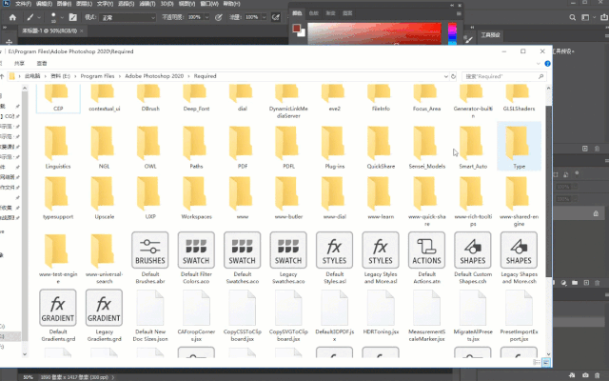Switch Explorer to details view button
Viewport: 609px width, 381px height.
pyautogui.click(x=537, y=362)
